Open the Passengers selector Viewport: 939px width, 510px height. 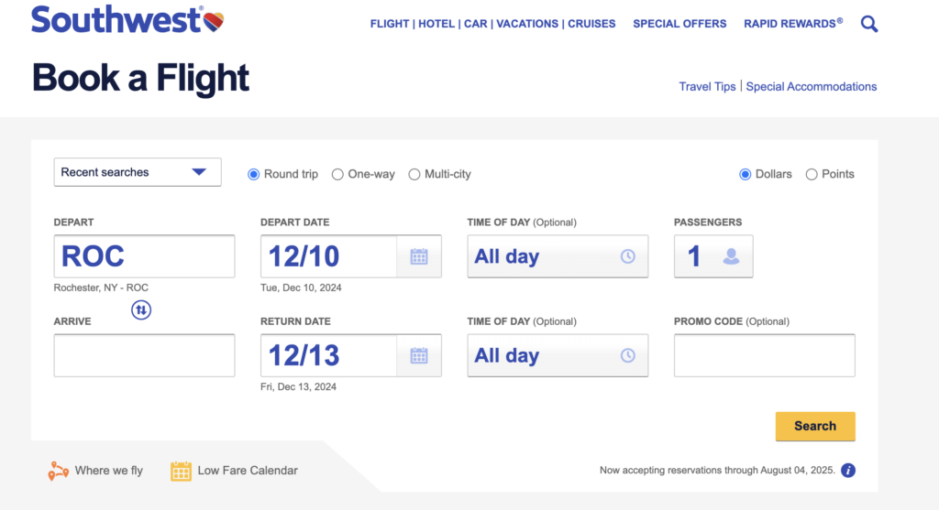(713, 256)
